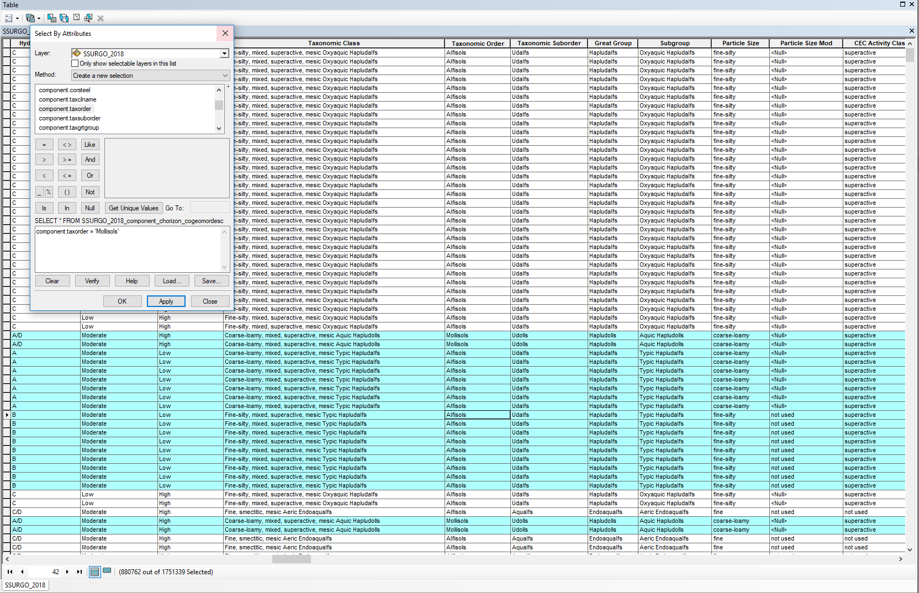Click the Clear query button
Image resolution: width=919 pixels, height=593 pixels.
point(52,281)
